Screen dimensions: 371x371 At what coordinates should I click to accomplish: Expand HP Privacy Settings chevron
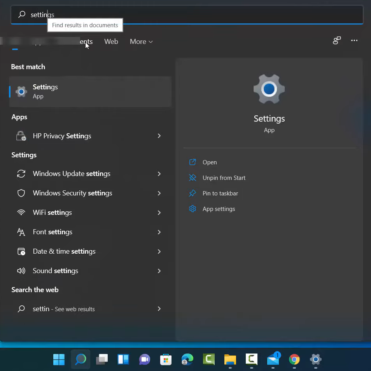[x=159, y=136]
